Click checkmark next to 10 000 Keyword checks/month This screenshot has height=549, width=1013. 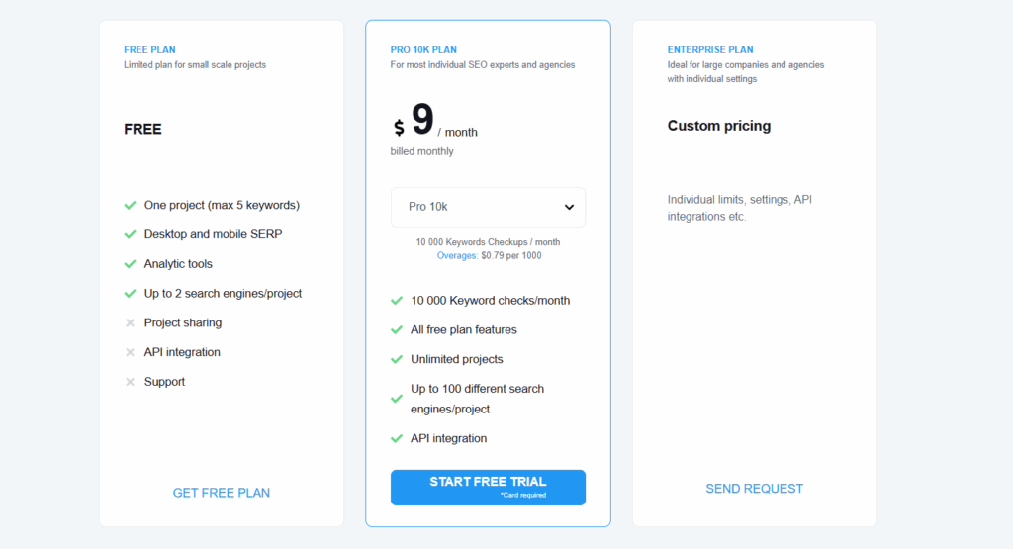coord(397,301)
